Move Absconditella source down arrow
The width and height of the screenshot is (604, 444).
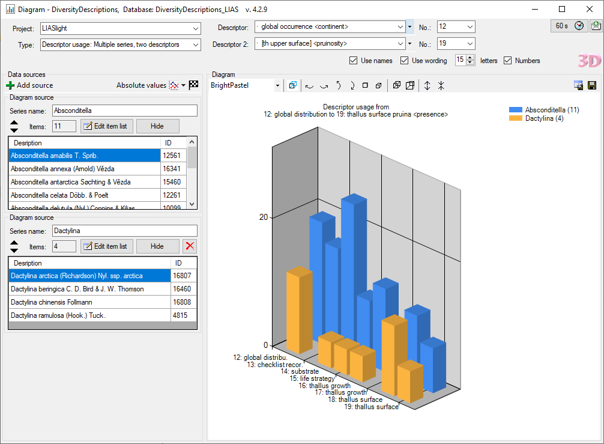14,130
